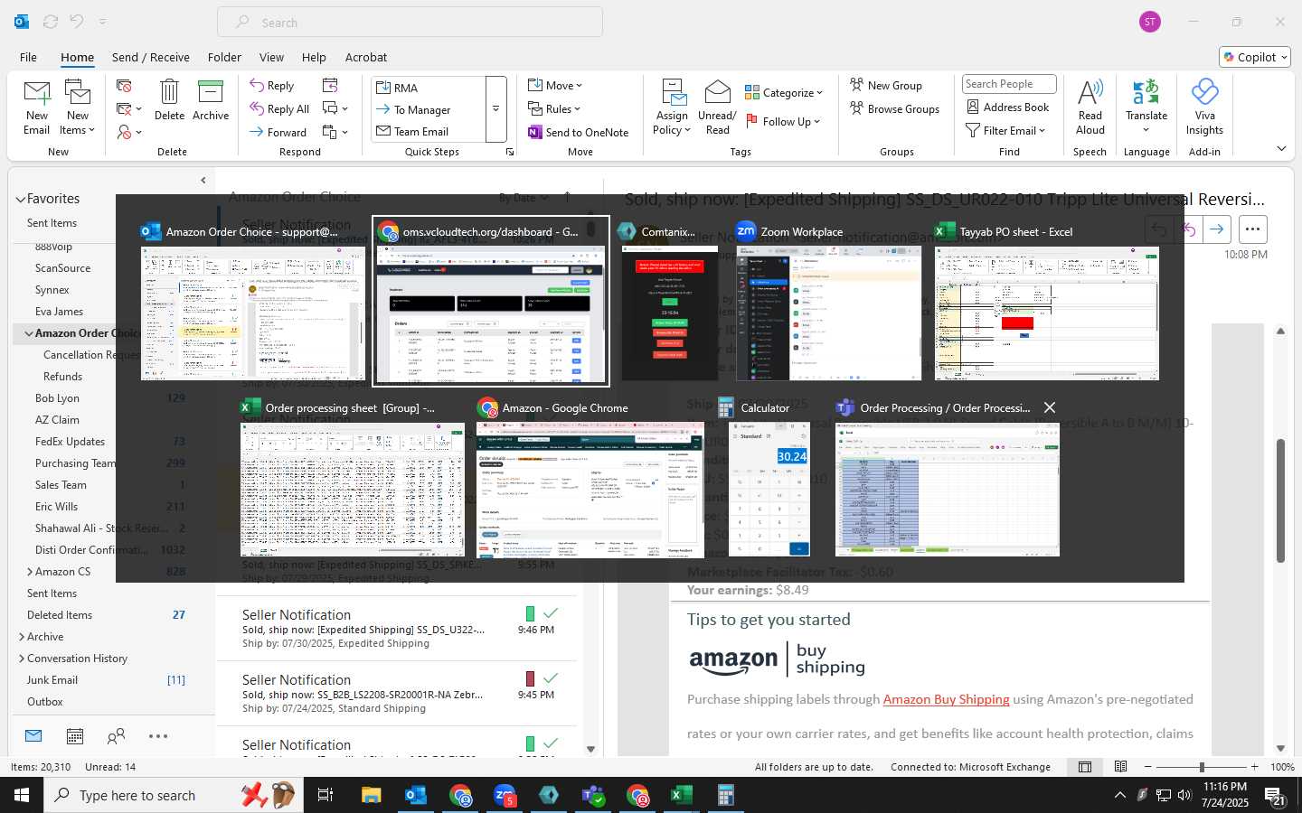The height and width of the screenshot is (813, 1302).
Task: Collapse the ribbon with chevron
Action: pyautogui.click(x=1281, y=149)
